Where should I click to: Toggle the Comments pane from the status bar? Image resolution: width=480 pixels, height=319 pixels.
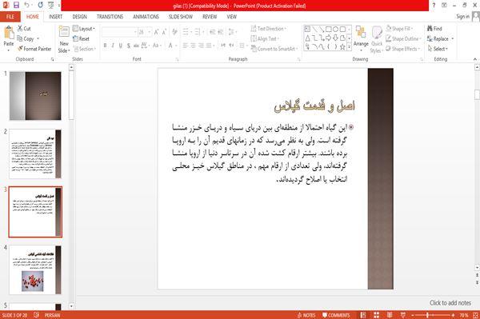(336, 315)
